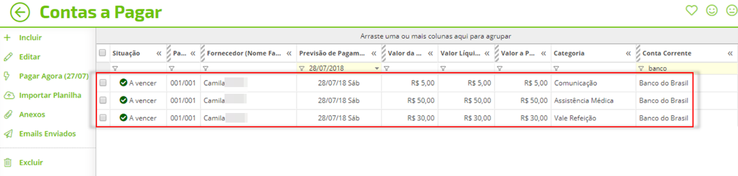Viewport: 738px width, 176px height.
Task: Select Editar in the side menu
Action: [29, 57]
